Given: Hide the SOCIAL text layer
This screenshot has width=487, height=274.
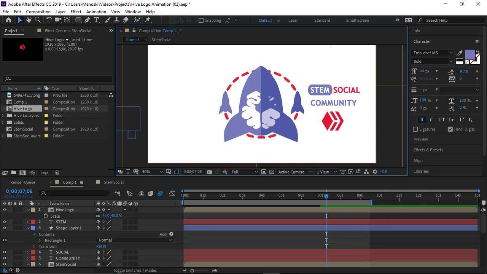Looking at the screenshot, I should [x=5, y=252].
